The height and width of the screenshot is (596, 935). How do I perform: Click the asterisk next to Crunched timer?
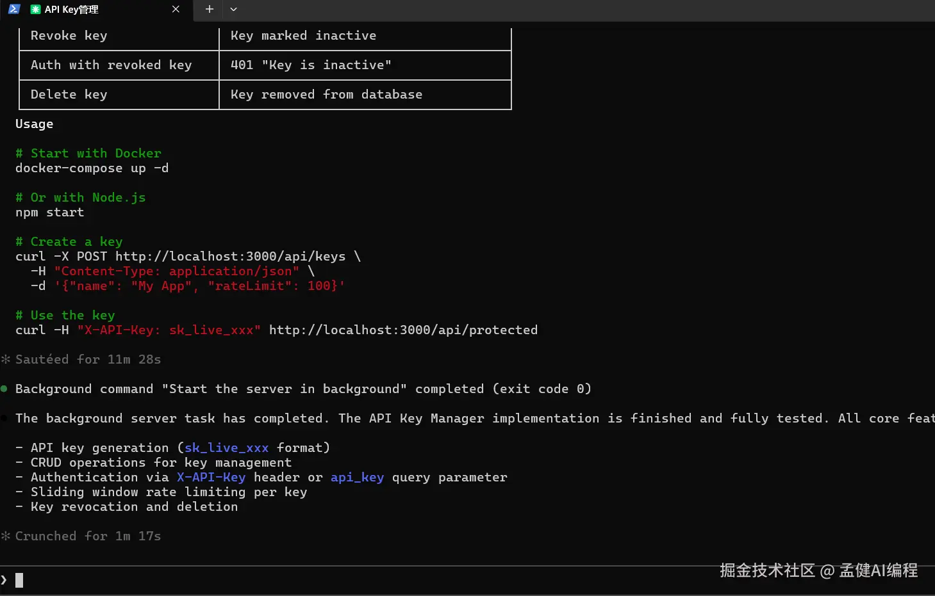click(x=6, y=536)
